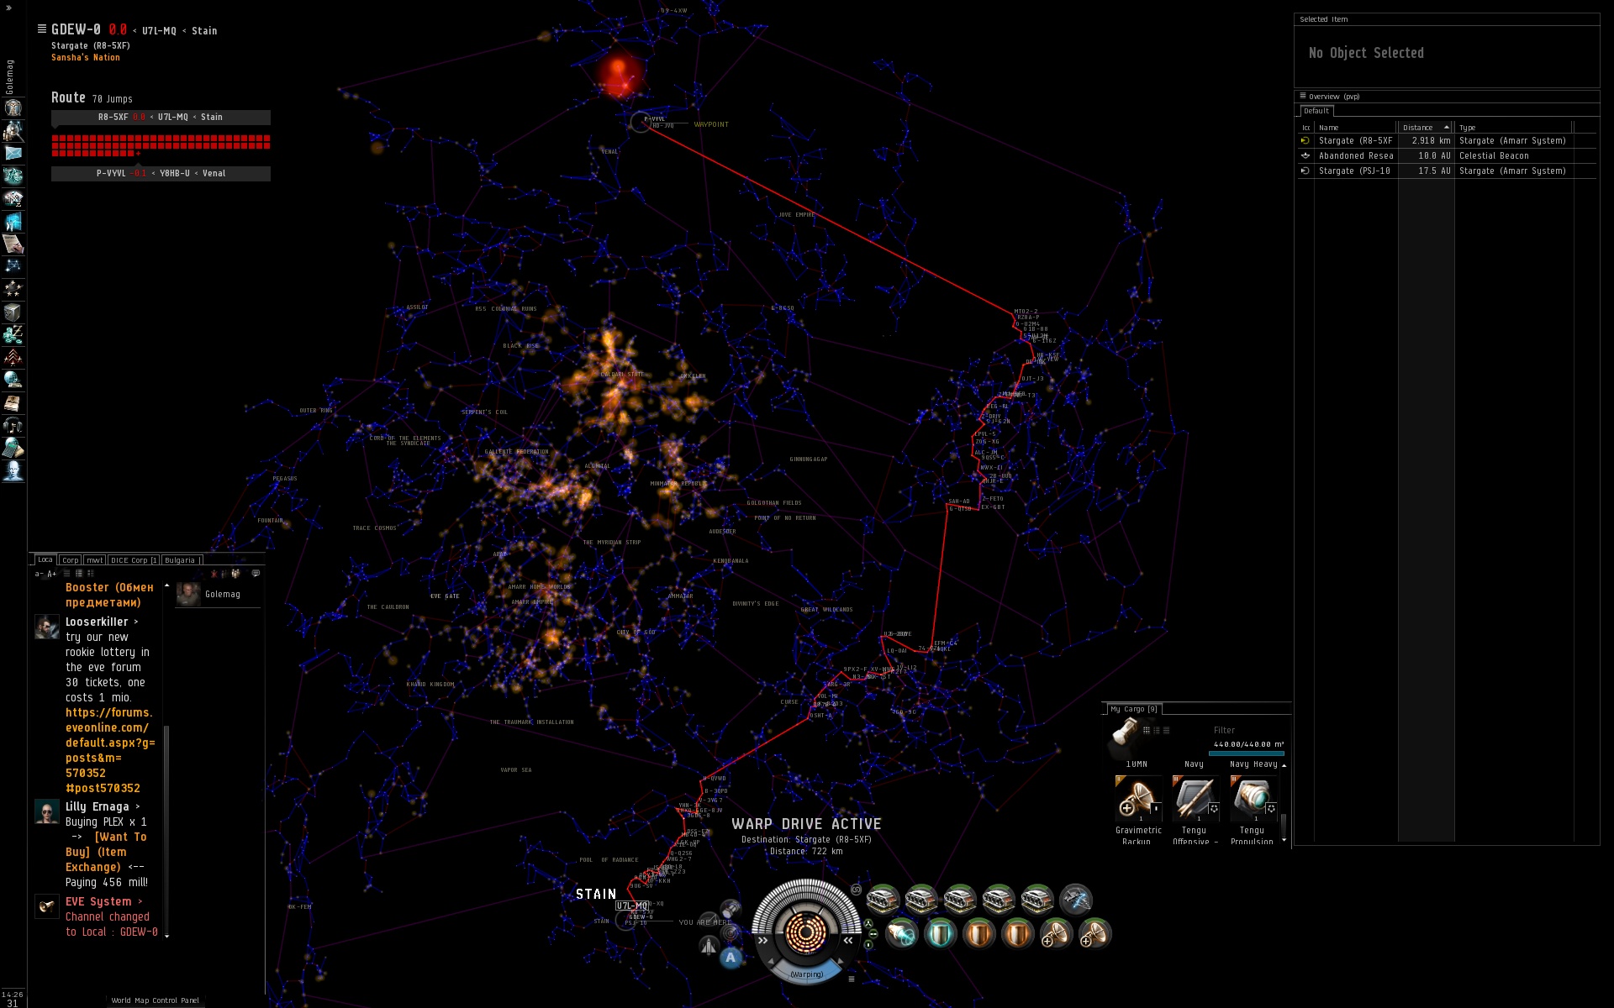The width and height of the screenshot is (1614, 1008).
Task: Toggle Tengu Offensive subsystem cargo item
Action: [x=1194, y=799]
